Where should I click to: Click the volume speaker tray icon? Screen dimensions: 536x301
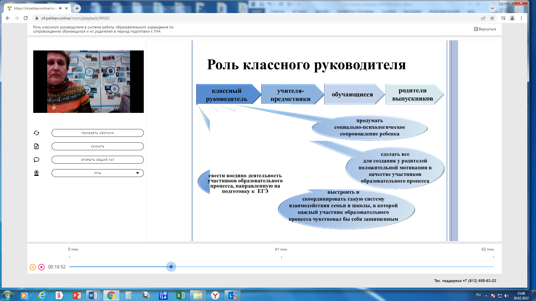(506, 296)
